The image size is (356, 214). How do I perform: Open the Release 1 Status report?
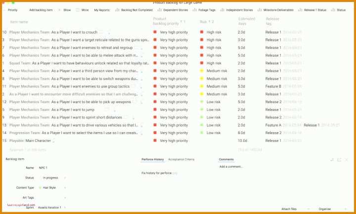(315, 10)
